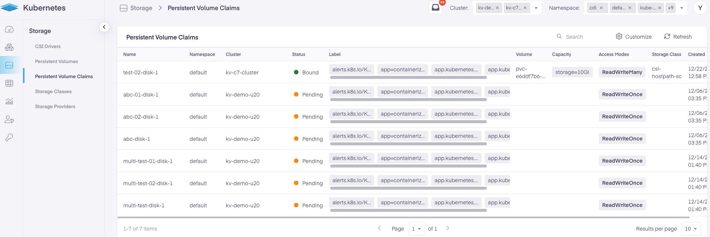The image size is (710, 237).
Task: Open Storage Classes menu item
Action: pyautogui.click(x=53, y=92)
